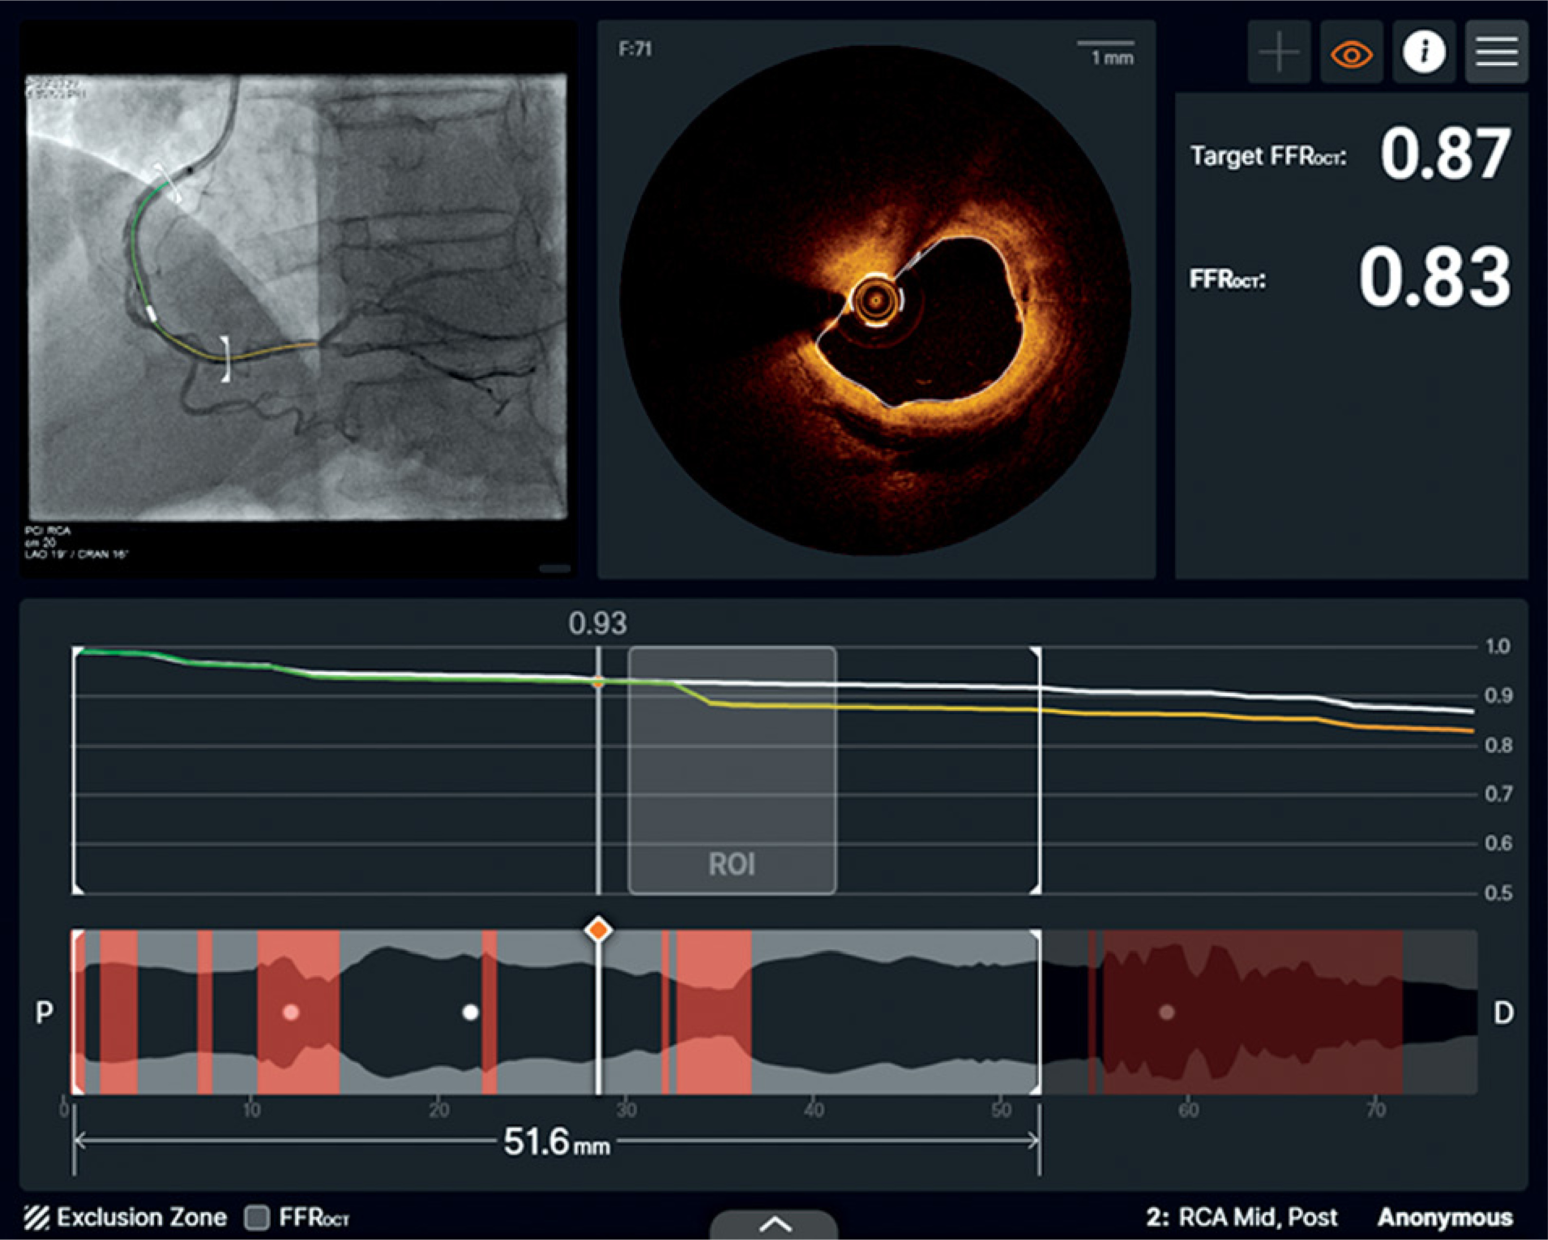Image resolution: width=1548 pixels, height=1240 pixels.
Task: Click the orange point on pullback curve
Action: [x=598, y=682]
